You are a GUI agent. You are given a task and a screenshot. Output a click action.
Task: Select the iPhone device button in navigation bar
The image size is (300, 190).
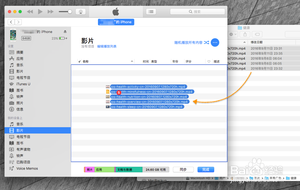click(116, 22)
